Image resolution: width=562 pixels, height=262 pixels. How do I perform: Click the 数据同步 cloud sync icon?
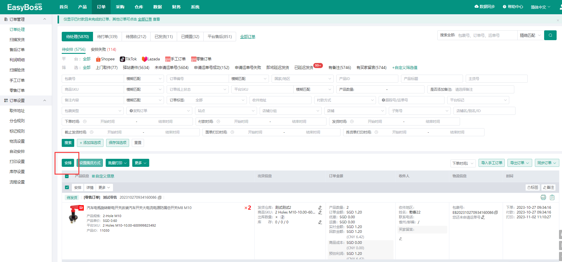point(476,7)
